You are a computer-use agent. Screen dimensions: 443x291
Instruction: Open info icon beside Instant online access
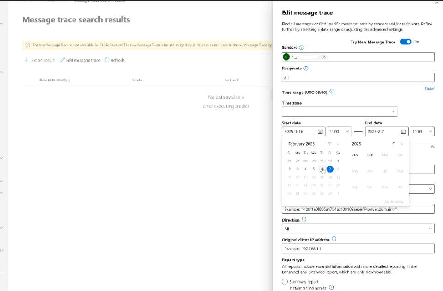(331, 287)
